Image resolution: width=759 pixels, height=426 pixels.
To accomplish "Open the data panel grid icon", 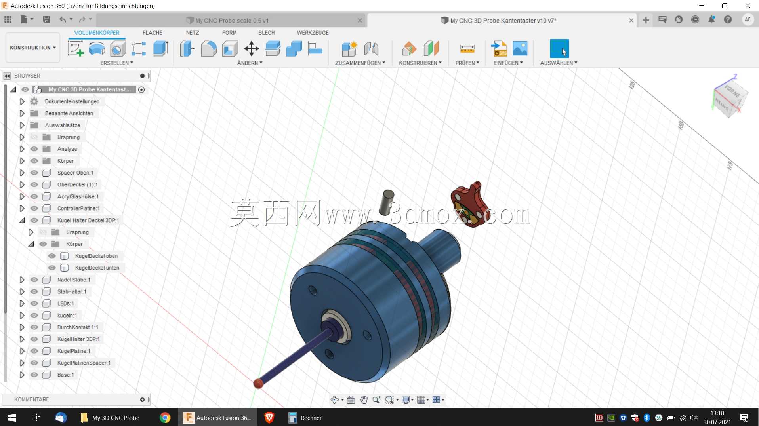I will 8,19.
